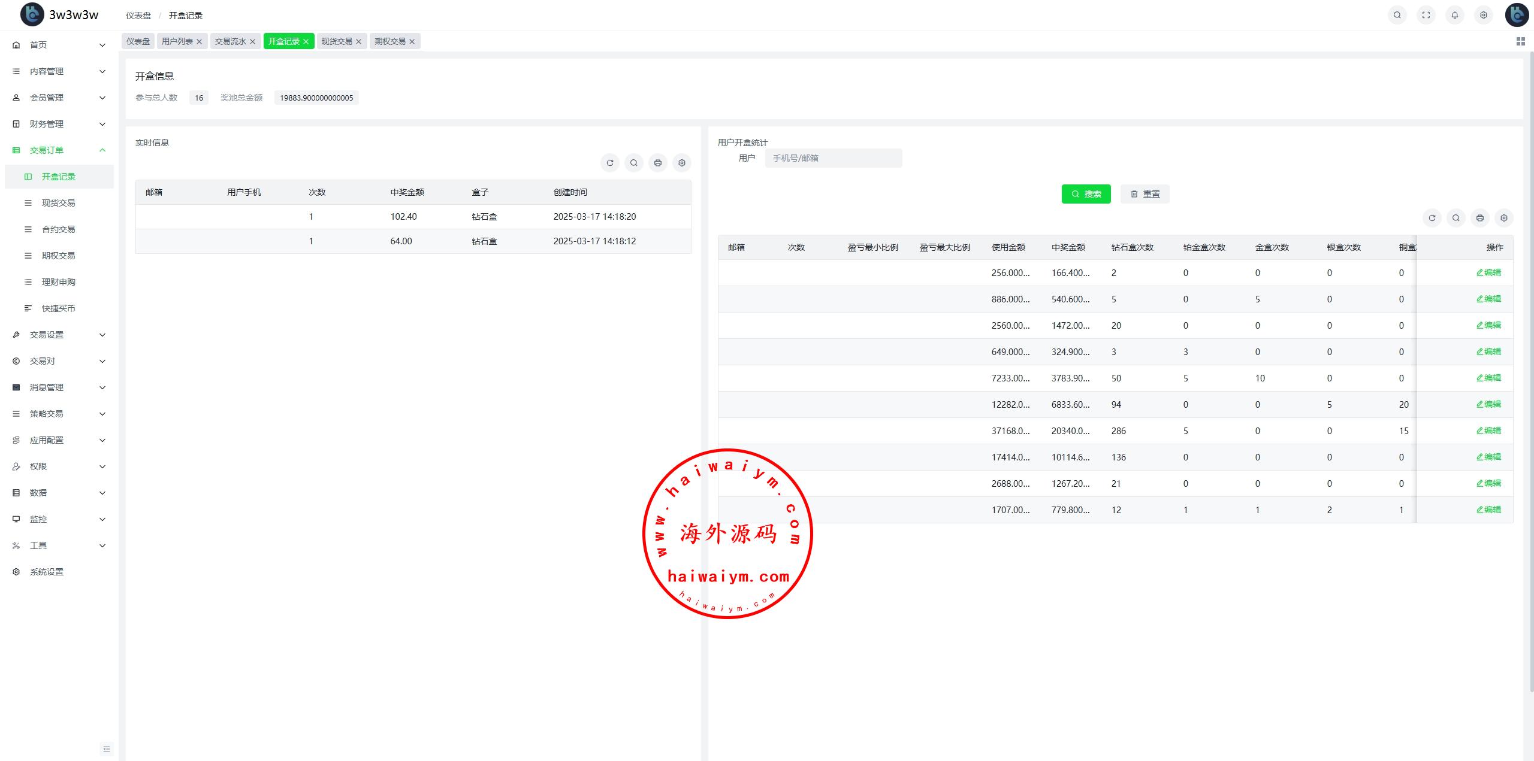1534x761 pixels.
Task: Open the tab grid menu icon
Action: 1520,41
